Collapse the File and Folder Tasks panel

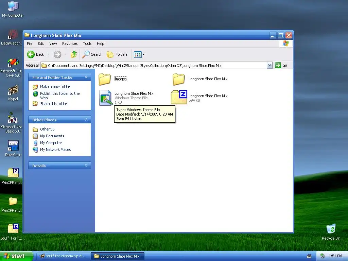tap(86, 77)
